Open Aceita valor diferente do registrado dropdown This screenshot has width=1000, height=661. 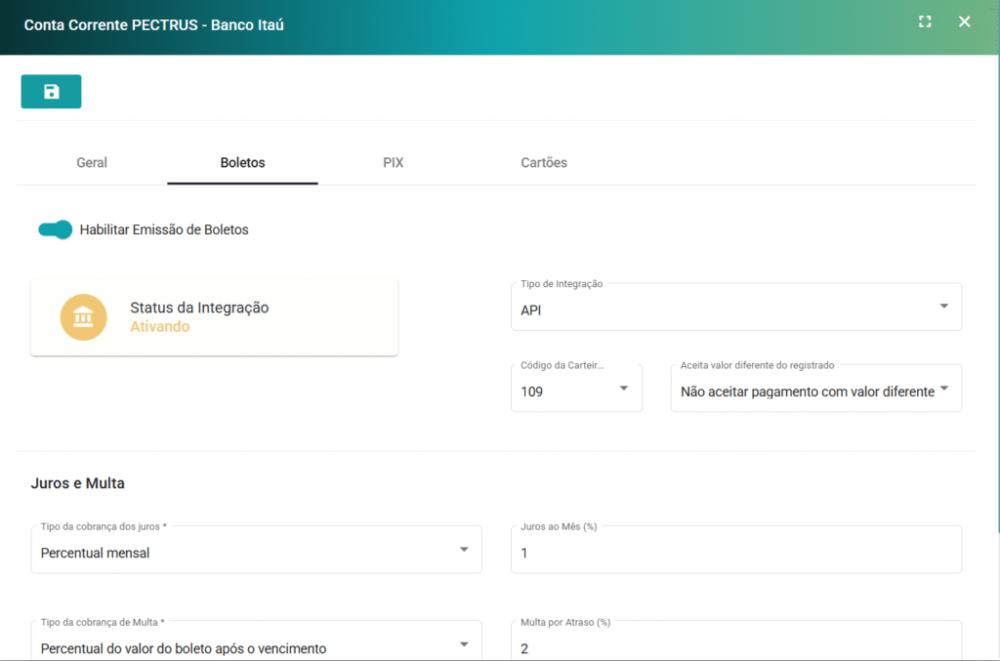point(815,391)
